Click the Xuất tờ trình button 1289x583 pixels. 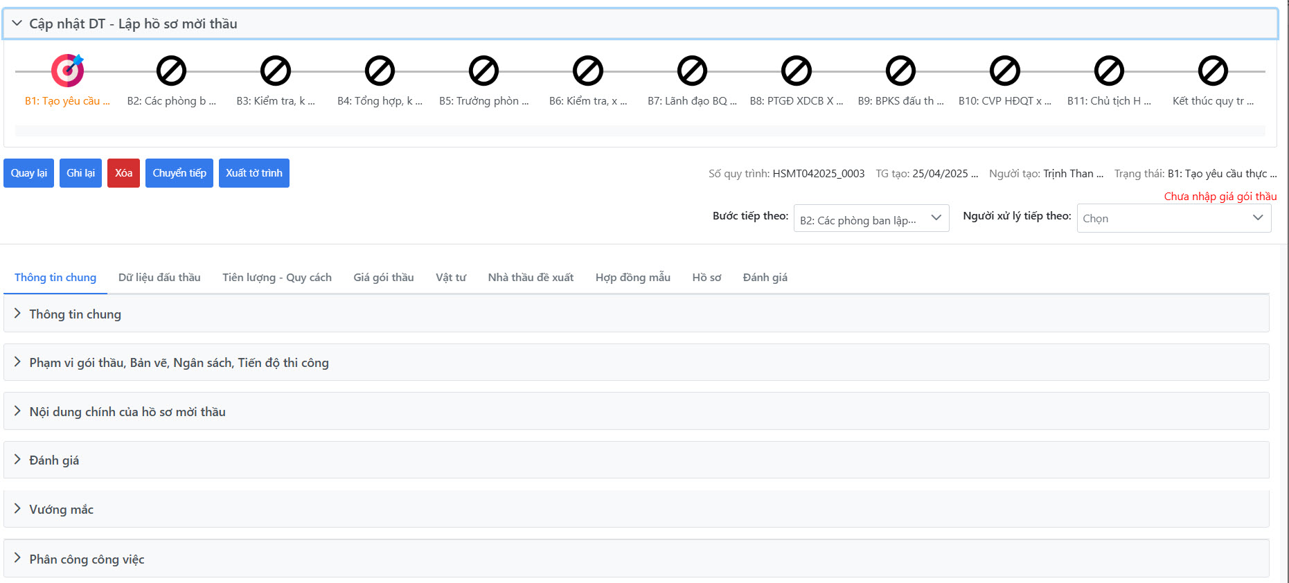point(254,173)
